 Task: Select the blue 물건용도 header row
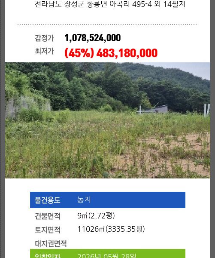[108, 200]
